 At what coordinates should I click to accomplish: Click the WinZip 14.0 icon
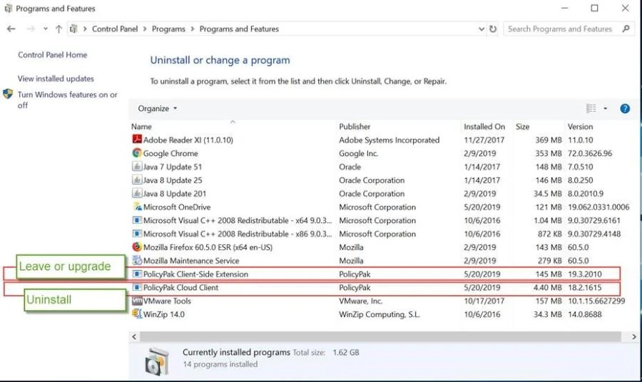coord(137,314)
